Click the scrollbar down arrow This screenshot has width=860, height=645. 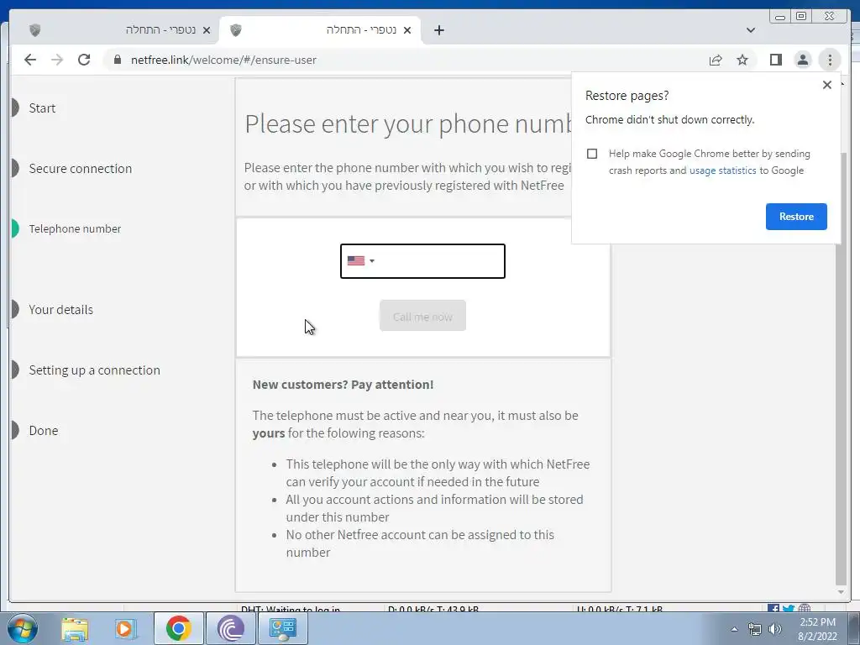pyautogui.click(x=841, y=592)
